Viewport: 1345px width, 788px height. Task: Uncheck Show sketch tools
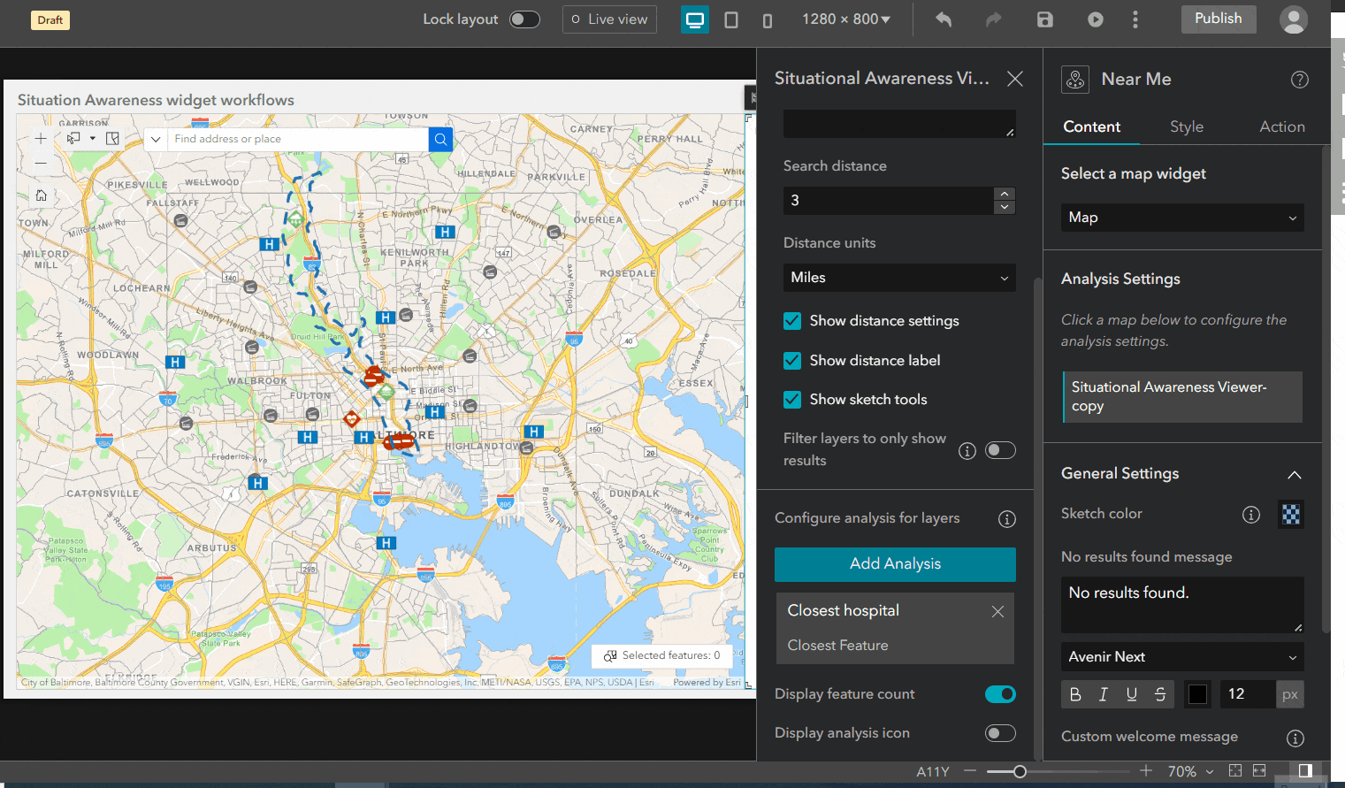[791, 400]
